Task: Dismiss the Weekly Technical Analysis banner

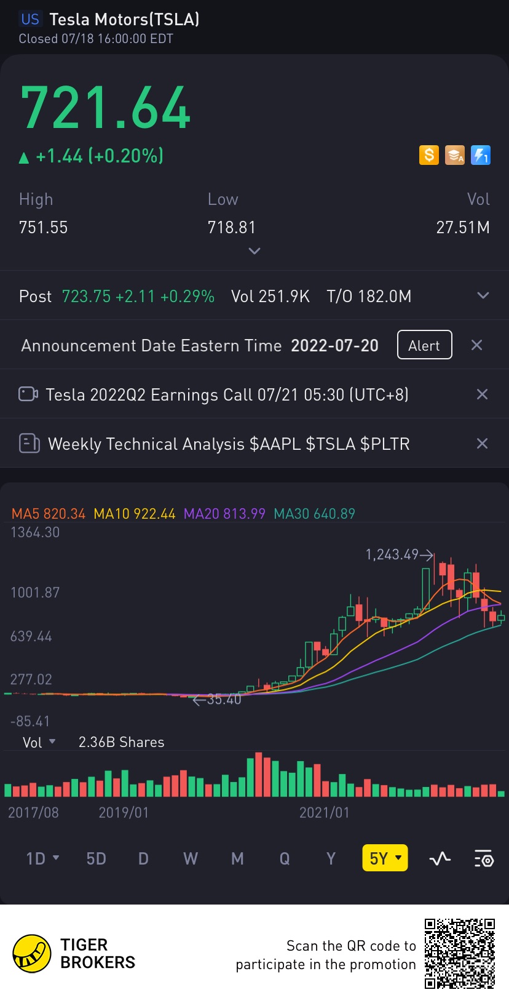Action: 482,444
